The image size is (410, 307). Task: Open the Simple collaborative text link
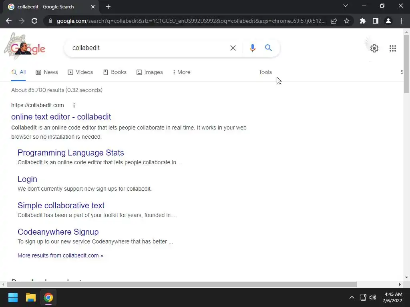[x=61, y=205]
